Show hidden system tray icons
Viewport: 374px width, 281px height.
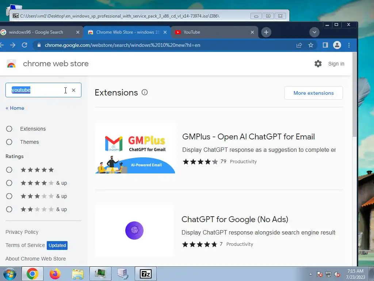coord(310,274)
